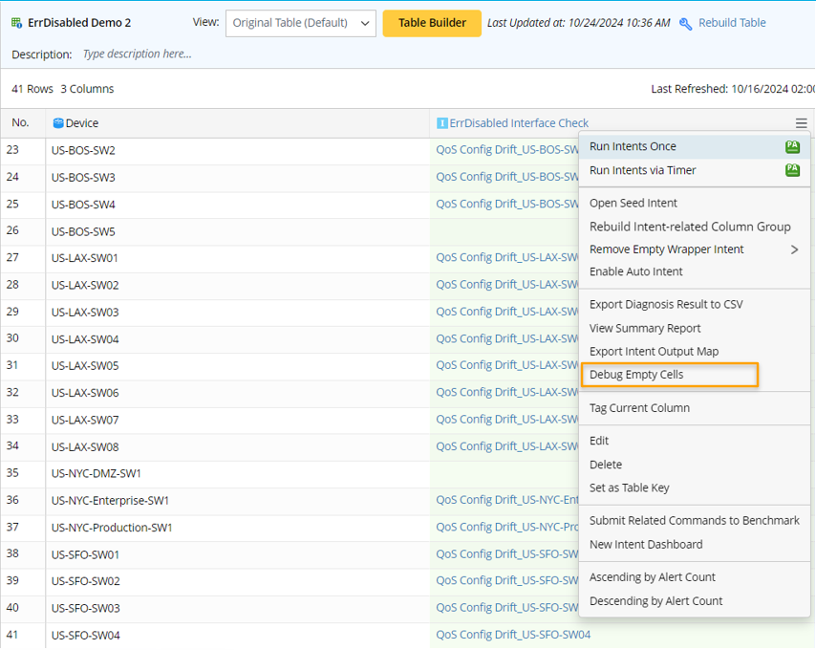Select Enable Auto Intent option
816x650 pixels.
pos(635,271)
